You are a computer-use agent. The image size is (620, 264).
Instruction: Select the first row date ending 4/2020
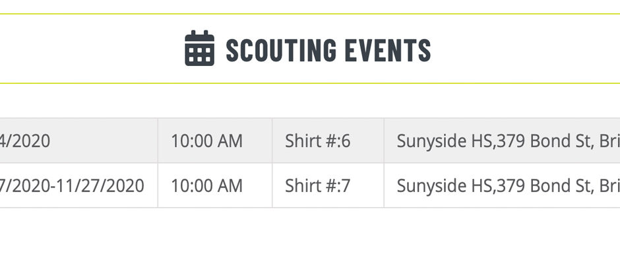(25, 141)
